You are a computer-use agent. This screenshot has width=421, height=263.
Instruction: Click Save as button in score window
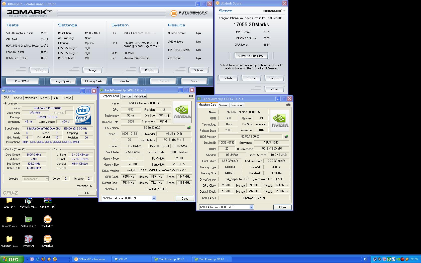[x=275, y=78]
